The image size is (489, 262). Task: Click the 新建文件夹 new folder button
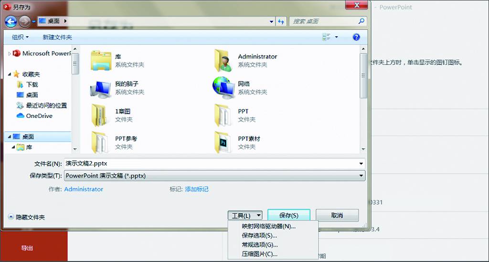(57, 37)
